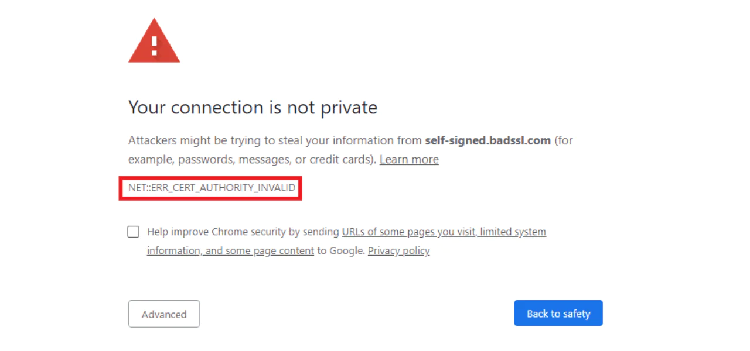Click the URLs of some pages you visit link
This screenshot has height=351, width=750.
(444, 232)
